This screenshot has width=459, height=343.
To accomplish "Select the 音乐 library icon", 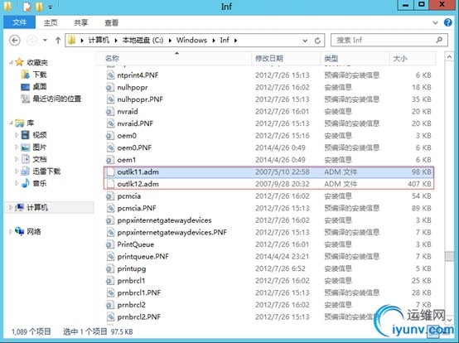I will click(26, 183).
